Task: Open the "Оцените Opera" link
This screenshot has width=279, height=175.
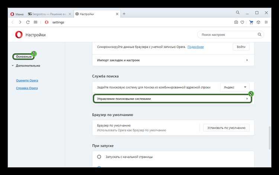Action: [27, 80]
